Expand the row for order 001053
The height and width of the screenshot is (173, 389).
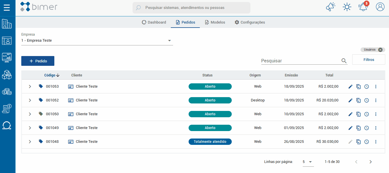pyautogui.click(x=30, y=86)
